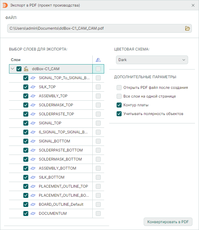This screenshot has width=199, height=230.
Task: Enable mirror checkbox for PLACEMENT_OUTLINE_TOP layer
Action: [98, 186]
